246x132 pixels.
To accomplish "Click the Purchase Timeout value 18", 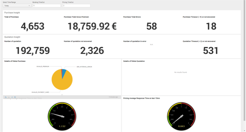I will point(211,26).
